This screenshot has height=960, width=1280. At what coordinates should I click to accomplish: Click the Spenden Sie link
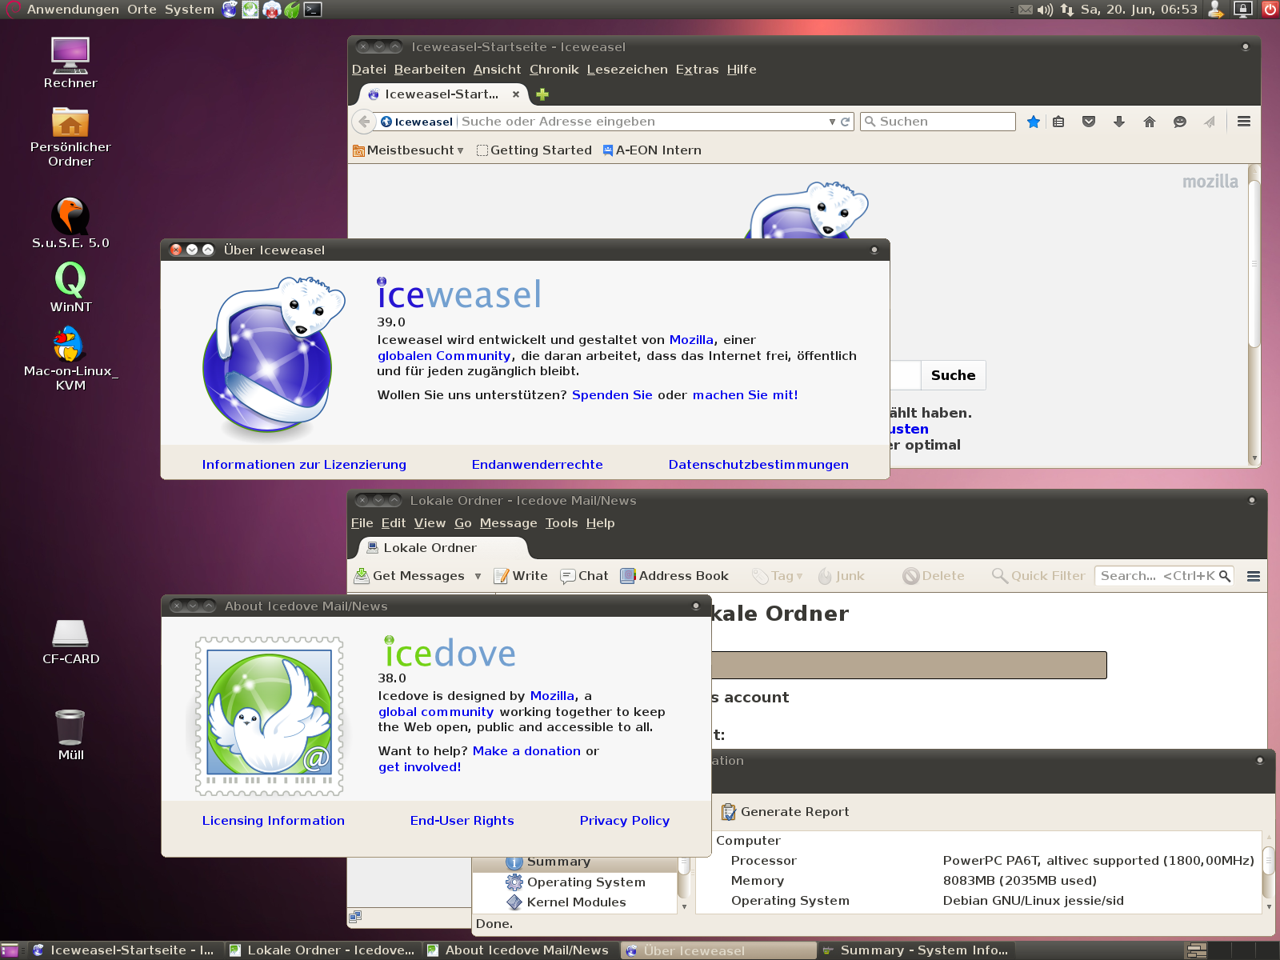pyautogui.click(x=611, y=395)
